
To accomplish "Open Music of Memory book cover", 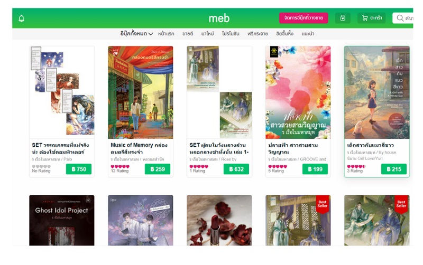I will click(141, 92).
